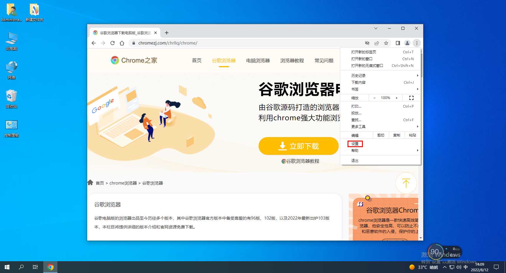
Task: Click inside the address bar
Action: pyautogui.click(x=206, y=43)
